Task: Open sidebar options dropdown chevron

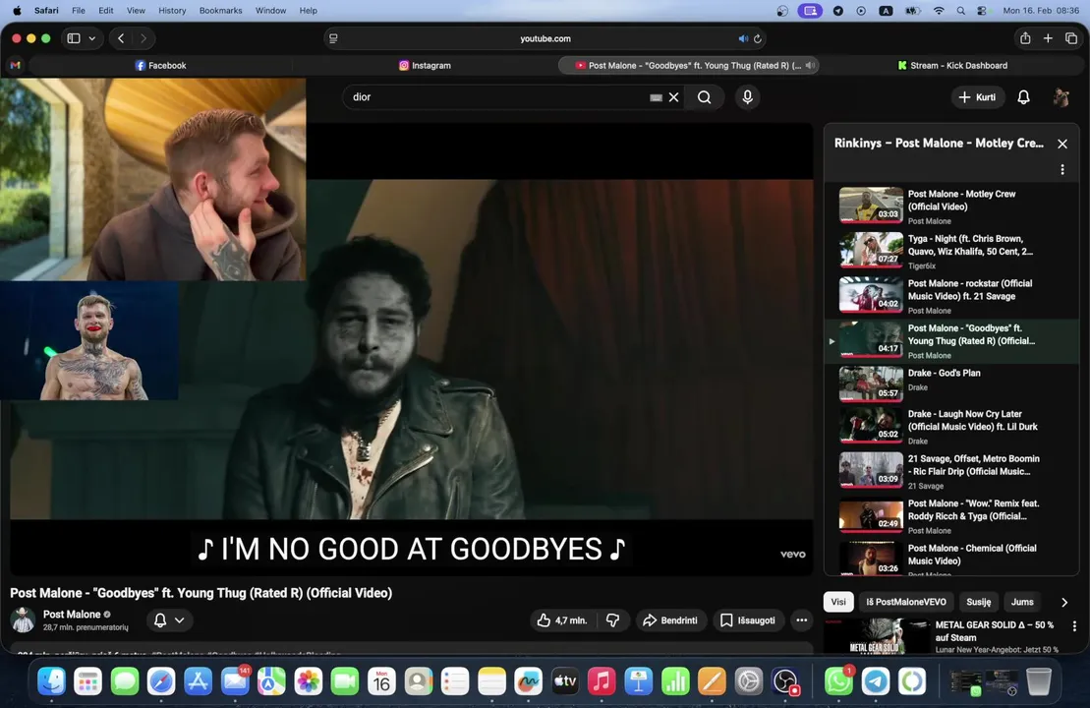Action: pyautogui.click(x=91, y=39)
